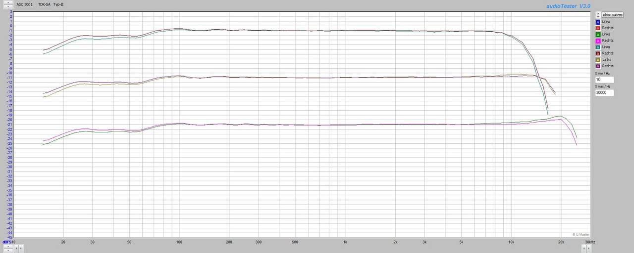Click the up arrow beside clear curves
The height and width of the screenshot is (253, 634).
[598, 13]
